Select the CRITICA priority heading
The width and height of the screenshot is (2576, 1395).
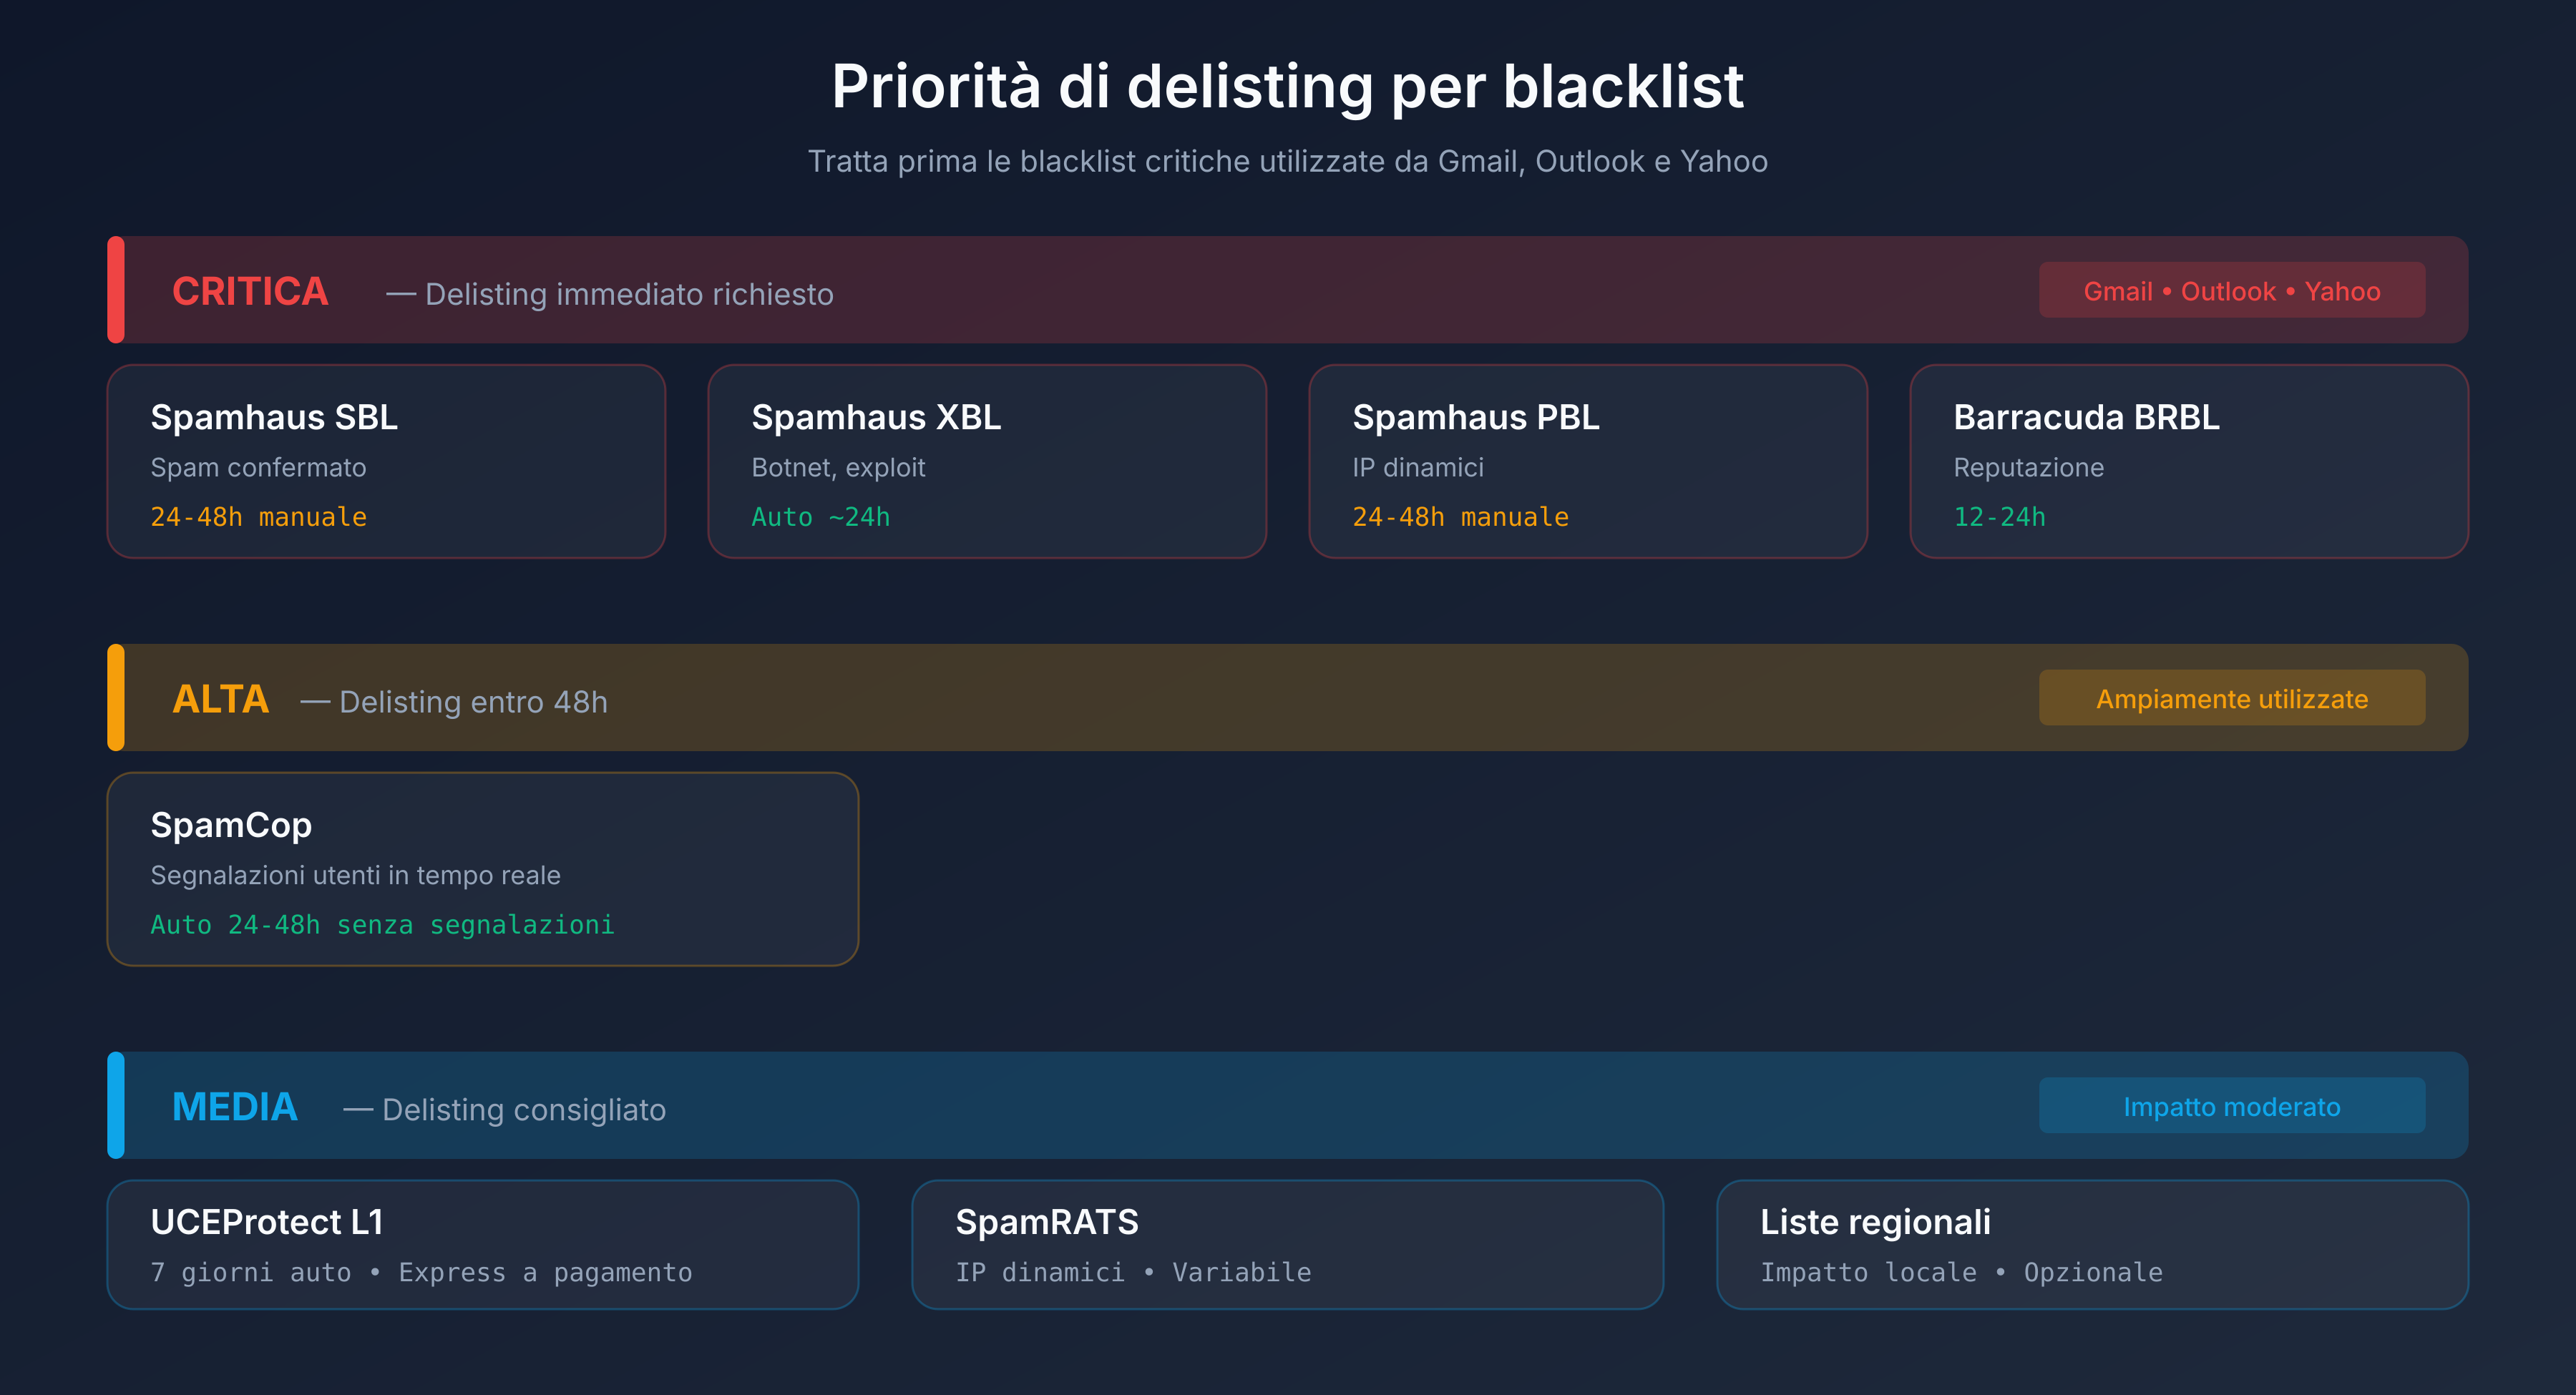pyautogui.click(x=250, y=291)
